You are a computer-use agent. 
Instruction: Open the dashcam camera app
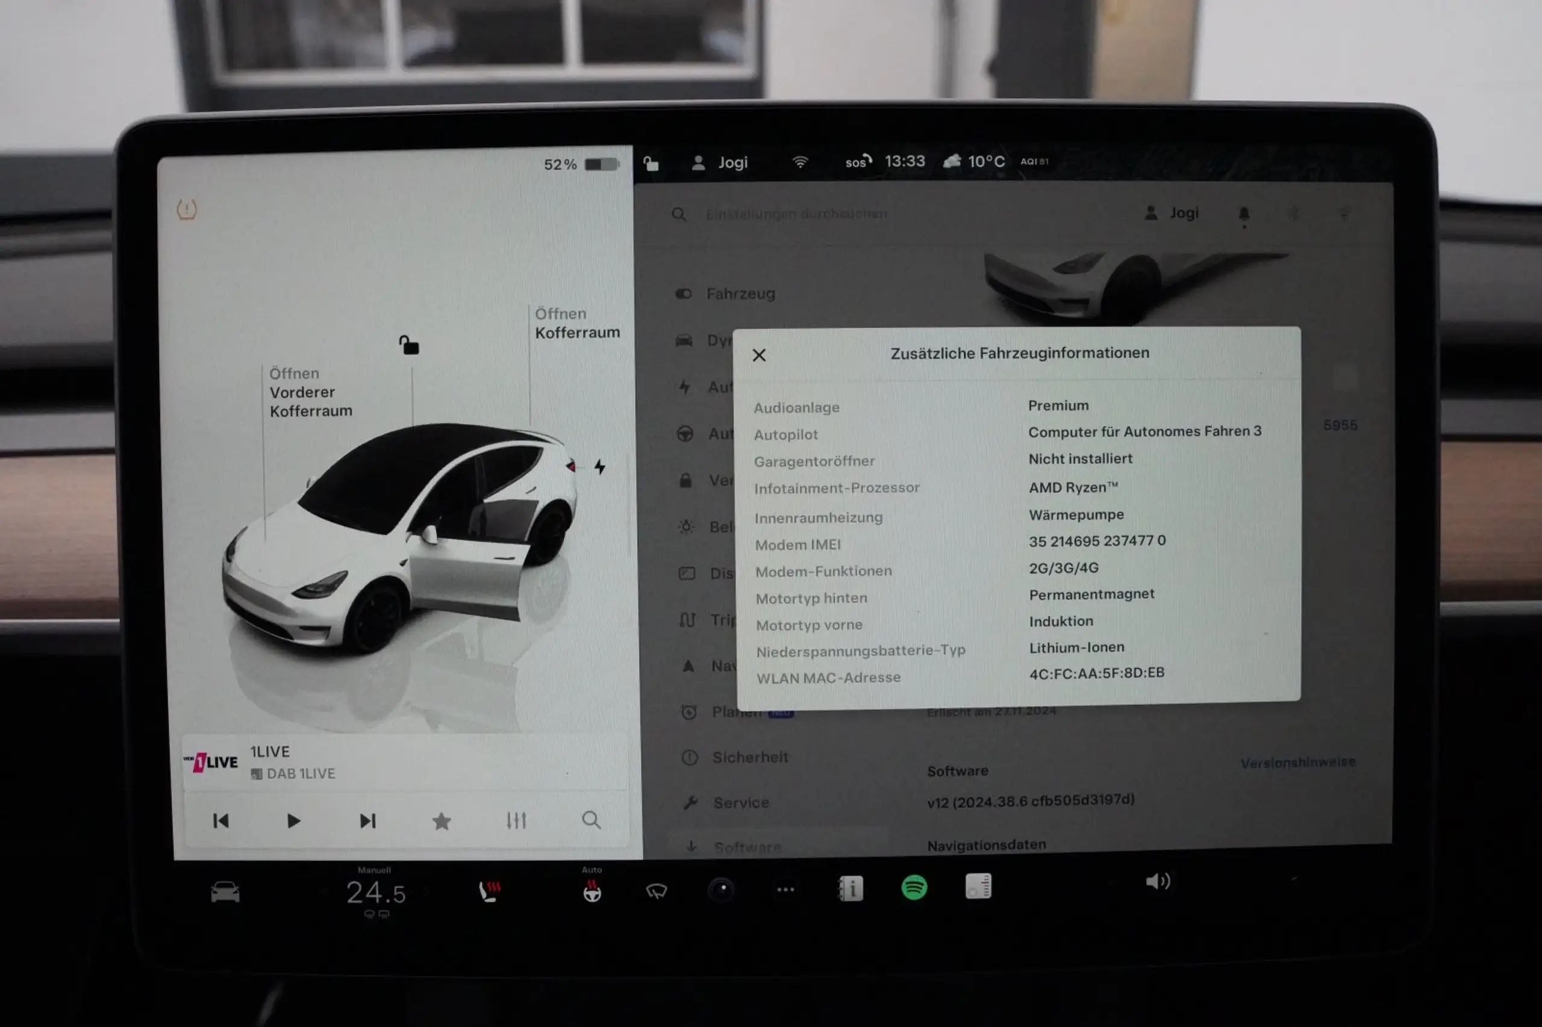coord(722,890)
